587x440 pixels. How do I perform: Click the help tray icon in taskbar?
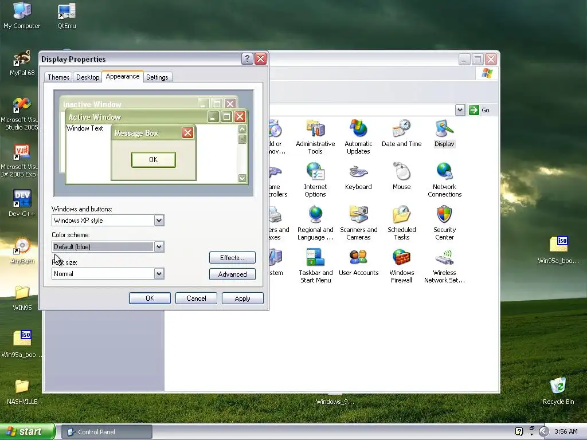coord(519,431)
